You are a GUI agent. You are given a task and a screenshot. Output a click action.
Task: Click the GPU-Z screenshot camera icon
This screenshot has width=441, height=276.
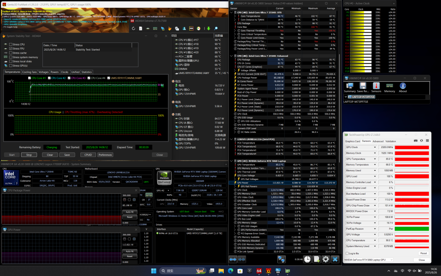(416, 141)
